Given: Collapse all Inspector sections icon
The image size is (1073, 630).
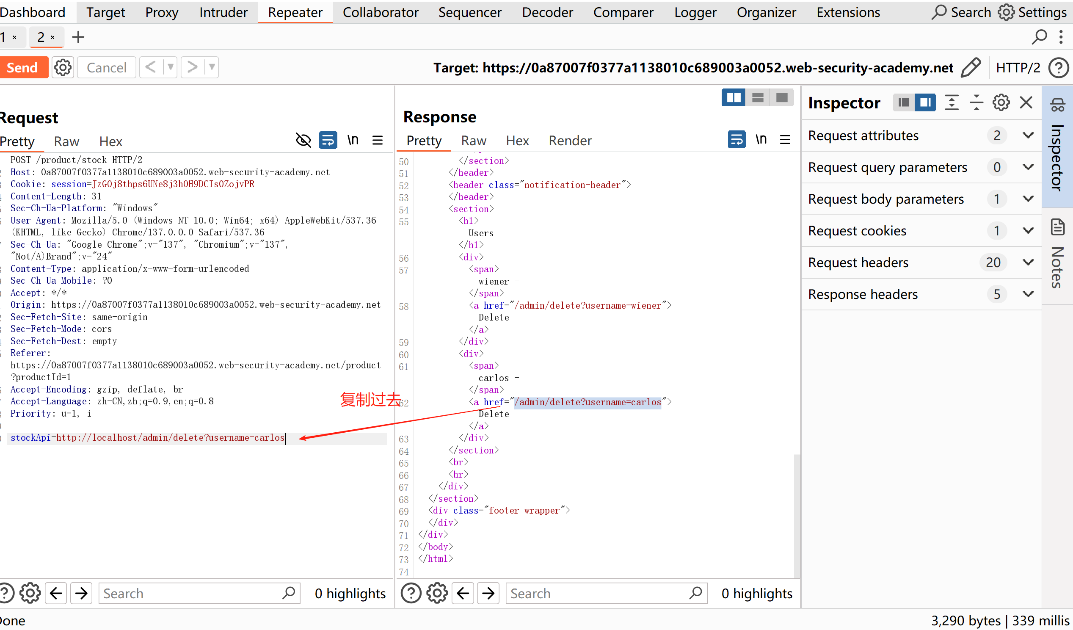Looking at the screenshot, I should [x=976, y=102].
